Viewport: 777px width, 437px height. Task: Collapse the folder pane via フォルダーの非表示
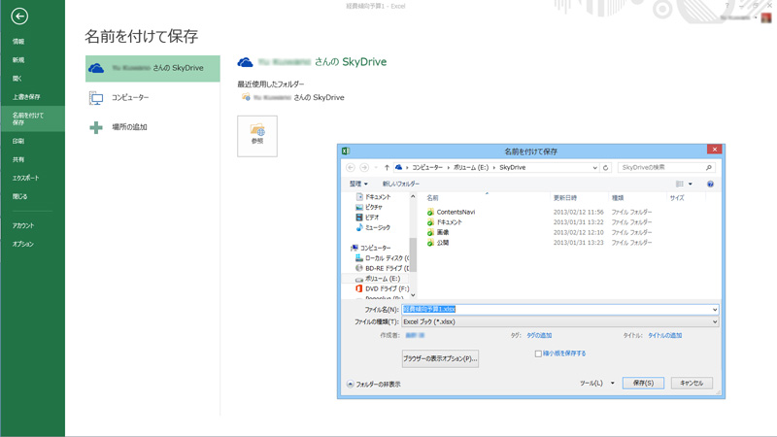(x=374, y=385)
